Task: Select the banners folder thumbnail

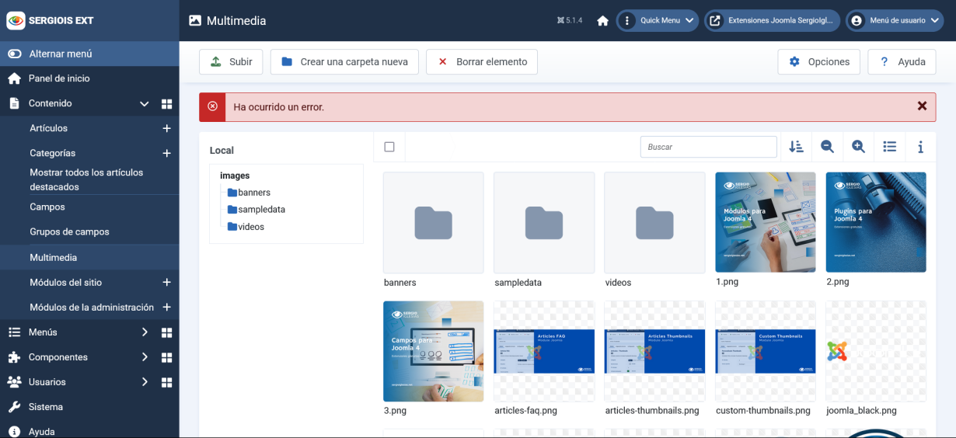Action: click(x=434, y=223)
